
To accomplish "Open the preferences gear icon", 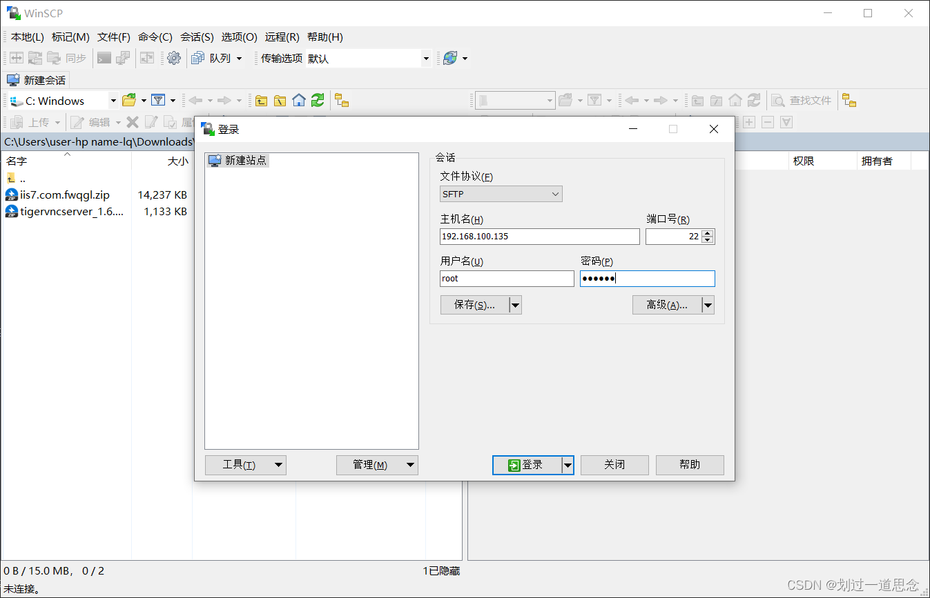I will click(173, 58).
